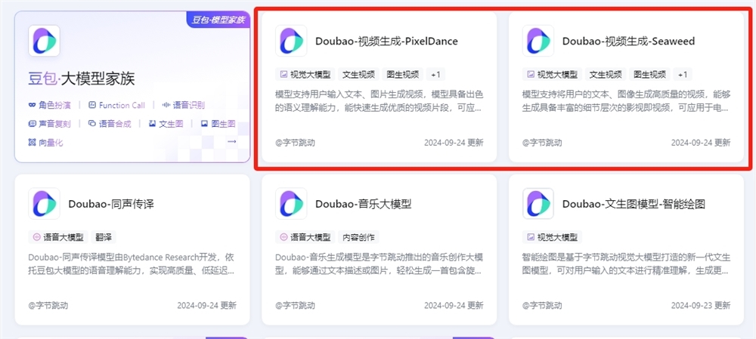Expand the +1 tag on PixelDance card
This screenshot has height=339, width=756.
pos(436,74)
